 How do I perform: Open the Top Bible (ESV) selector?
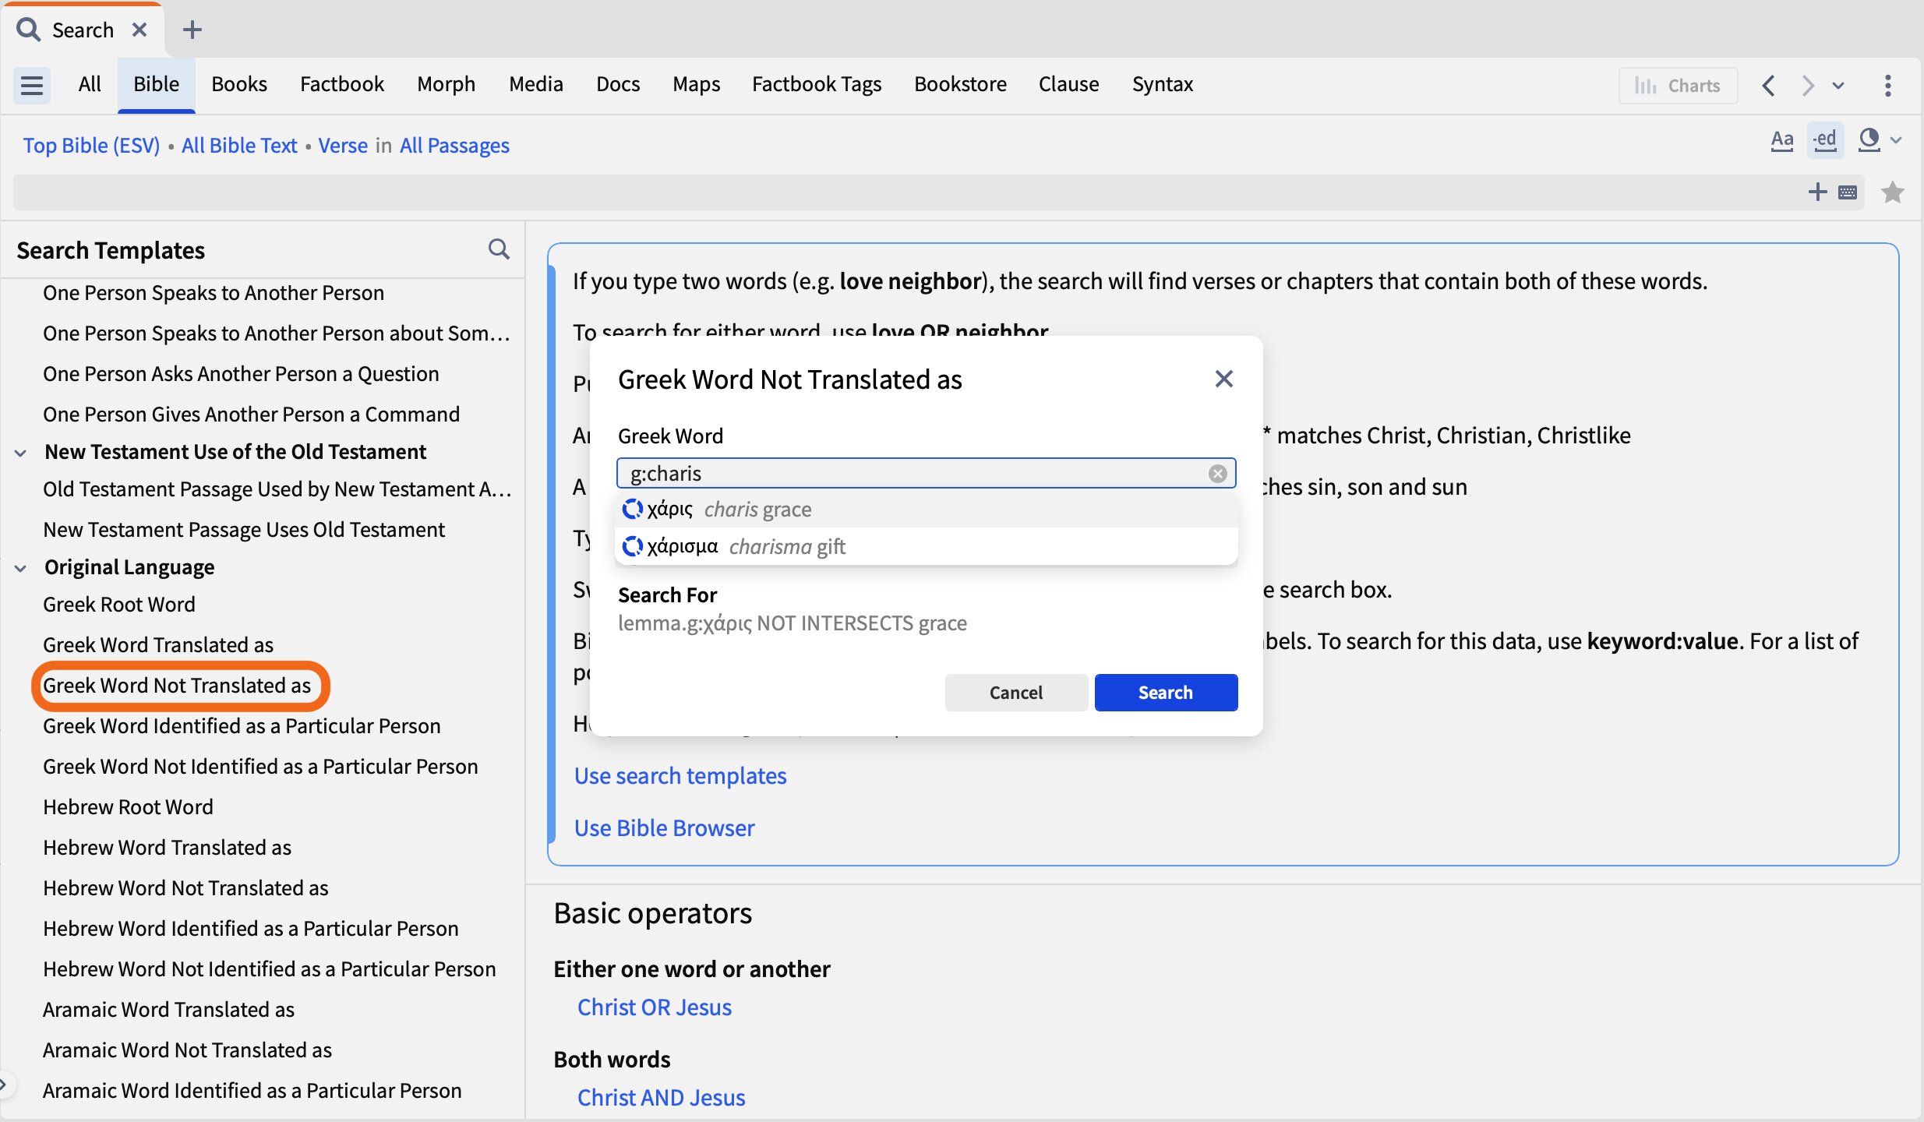tap(91, 145)
